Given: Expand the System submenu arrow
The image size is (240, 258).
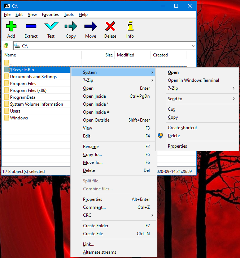Looking at the screenshot, I should coord(152,72).
